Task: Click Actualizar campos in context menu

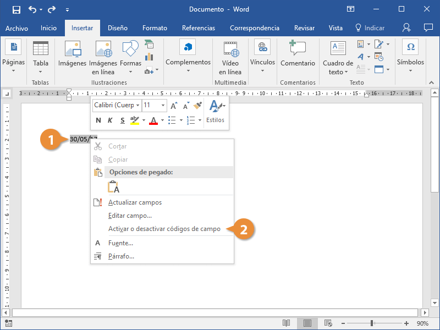Action: (x=135, y=202)
